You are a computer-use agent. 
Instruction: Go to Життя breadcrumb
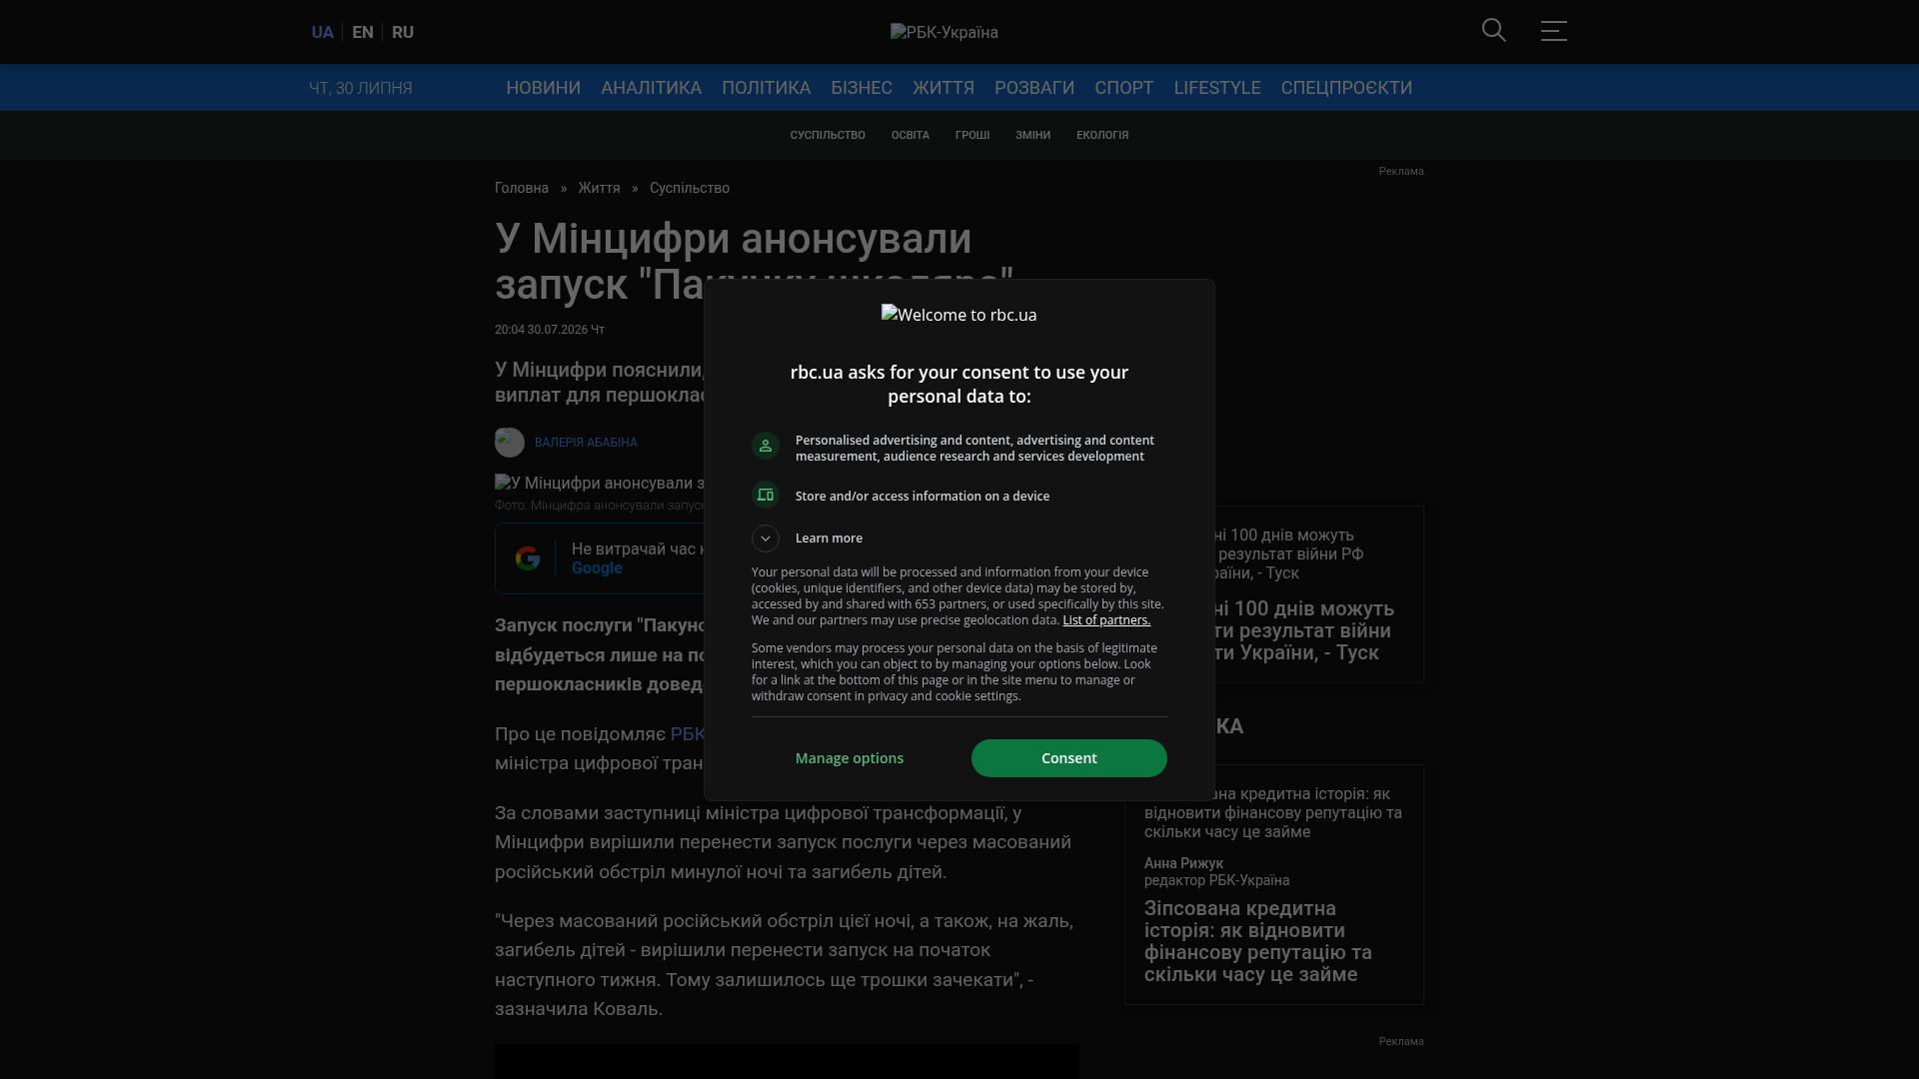click(x=599, y=188)
